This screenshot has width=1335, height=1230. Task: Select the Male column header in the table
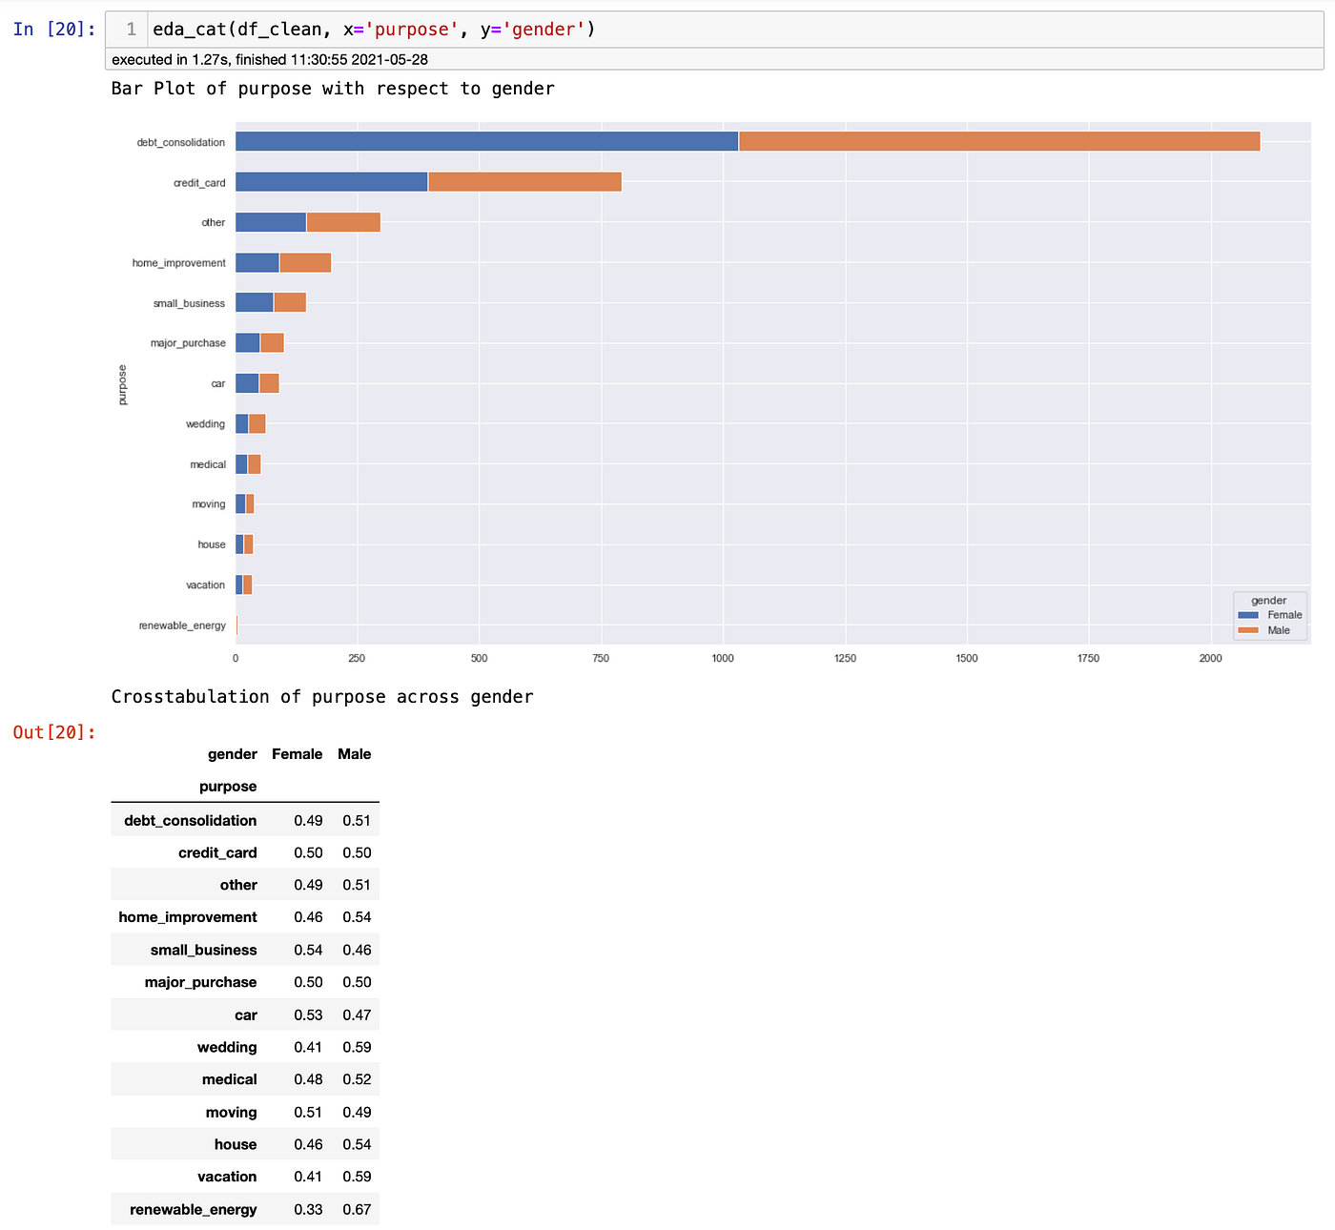click(x=354, y=753)
